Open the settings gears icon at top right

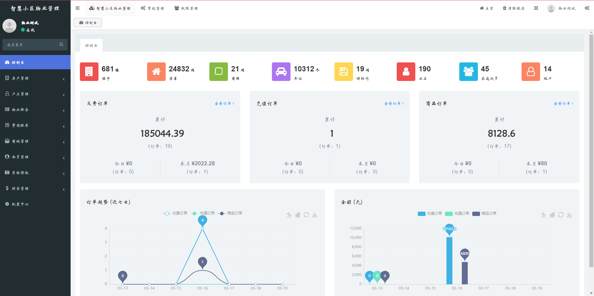tap(587, 8)
